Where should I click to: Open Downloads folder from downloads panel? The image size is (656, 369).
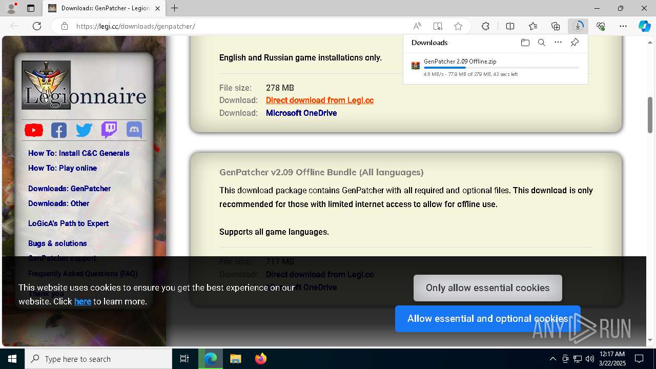click(x=525, y=43)
